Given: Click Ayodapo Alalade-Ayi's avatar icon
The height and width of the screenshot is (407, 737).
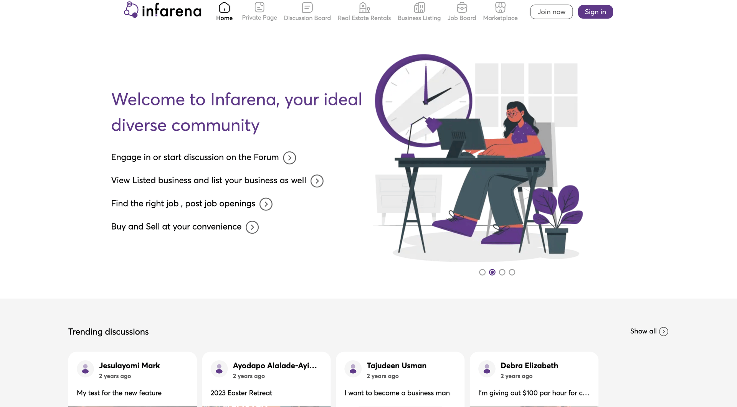Looking at the screenshot, I should pyautogui.click(x=219, y=369).
